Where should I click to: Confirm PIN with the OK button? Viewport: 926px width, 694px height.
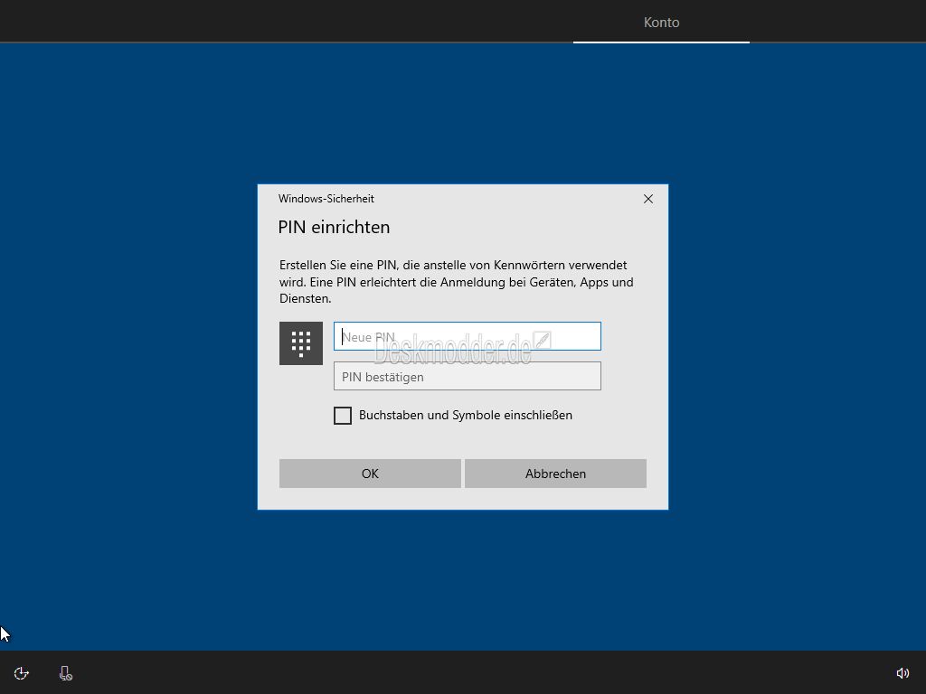click(370, 474)
